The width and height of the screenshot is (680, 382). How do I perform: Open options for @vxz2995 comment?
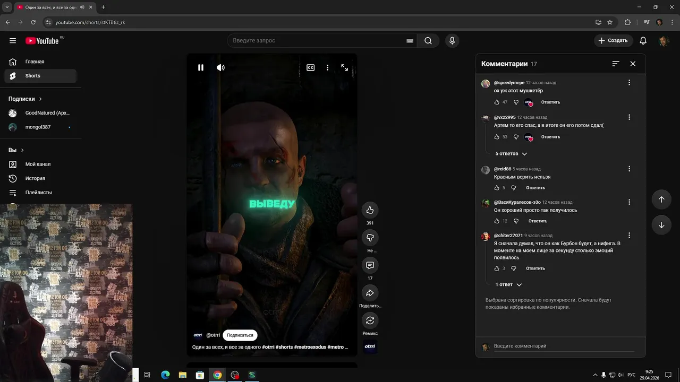point(629,117)
